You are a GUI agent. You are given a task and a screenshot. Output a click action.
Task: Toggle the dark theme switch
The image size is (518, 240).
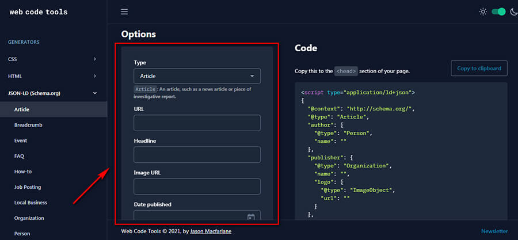[x=498, y=12]
